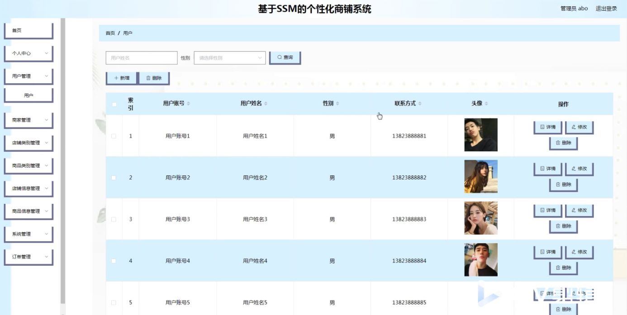Check the checkbox for row 1
This screenshot has width=627, height=315.
tap(114, 136)
